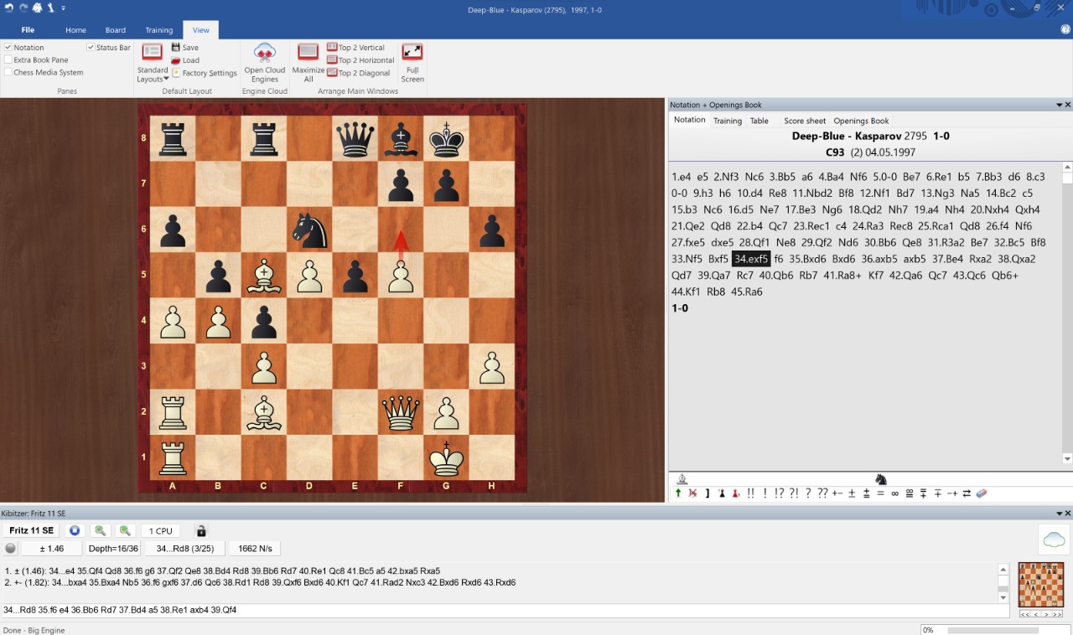Open the Standard Layouts dropdown
The width and height of the screenshot is (1073, 635).
(x=153, y=64)
